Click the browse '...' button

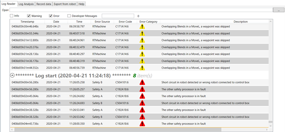click(279, 10)
